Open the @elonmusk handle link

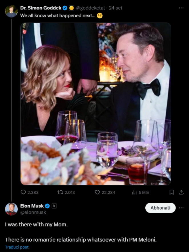pyautogui.click(x=33, y=212)
